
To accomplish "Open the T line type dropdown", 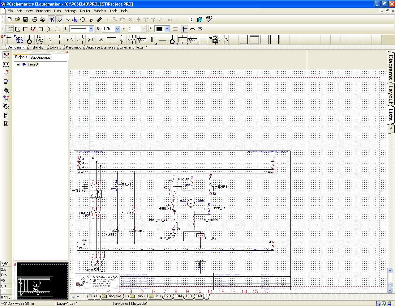I will pyautogui.click(x=91, y=28).
